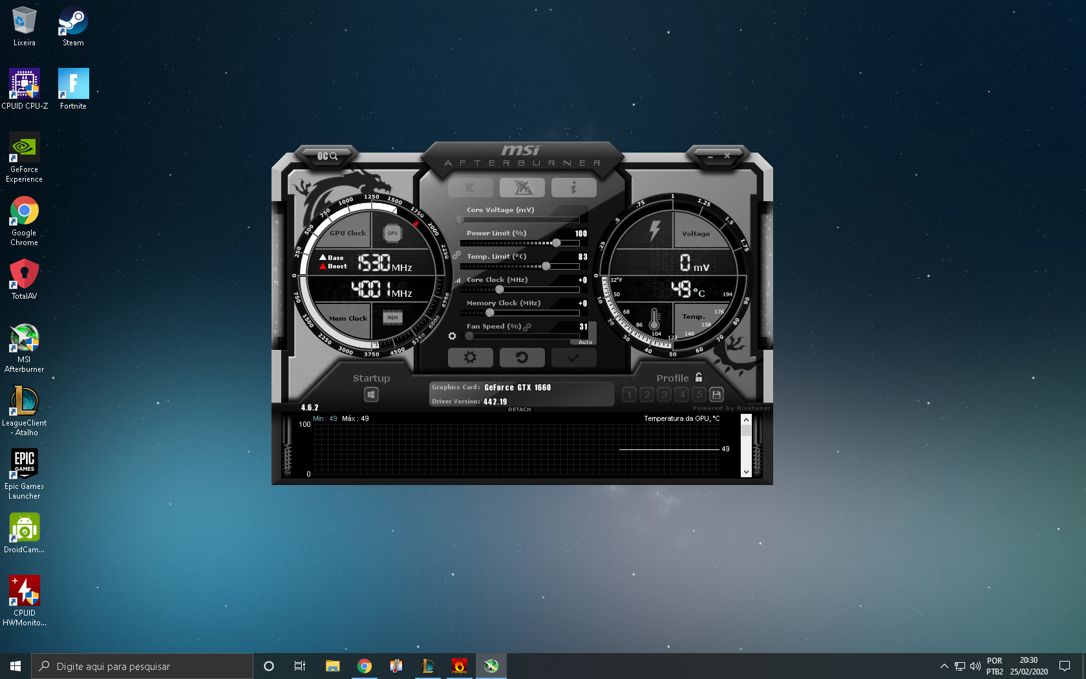Toggle apply at Windows startup button
Viewport: 1086px width, 679px height.
point(371,394)
